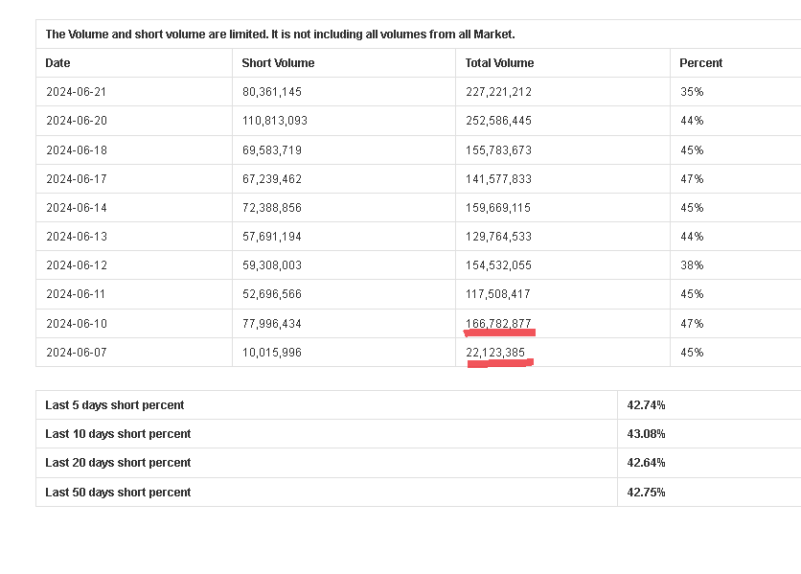Click the 42.75% fifty-day value

point(646,493)
